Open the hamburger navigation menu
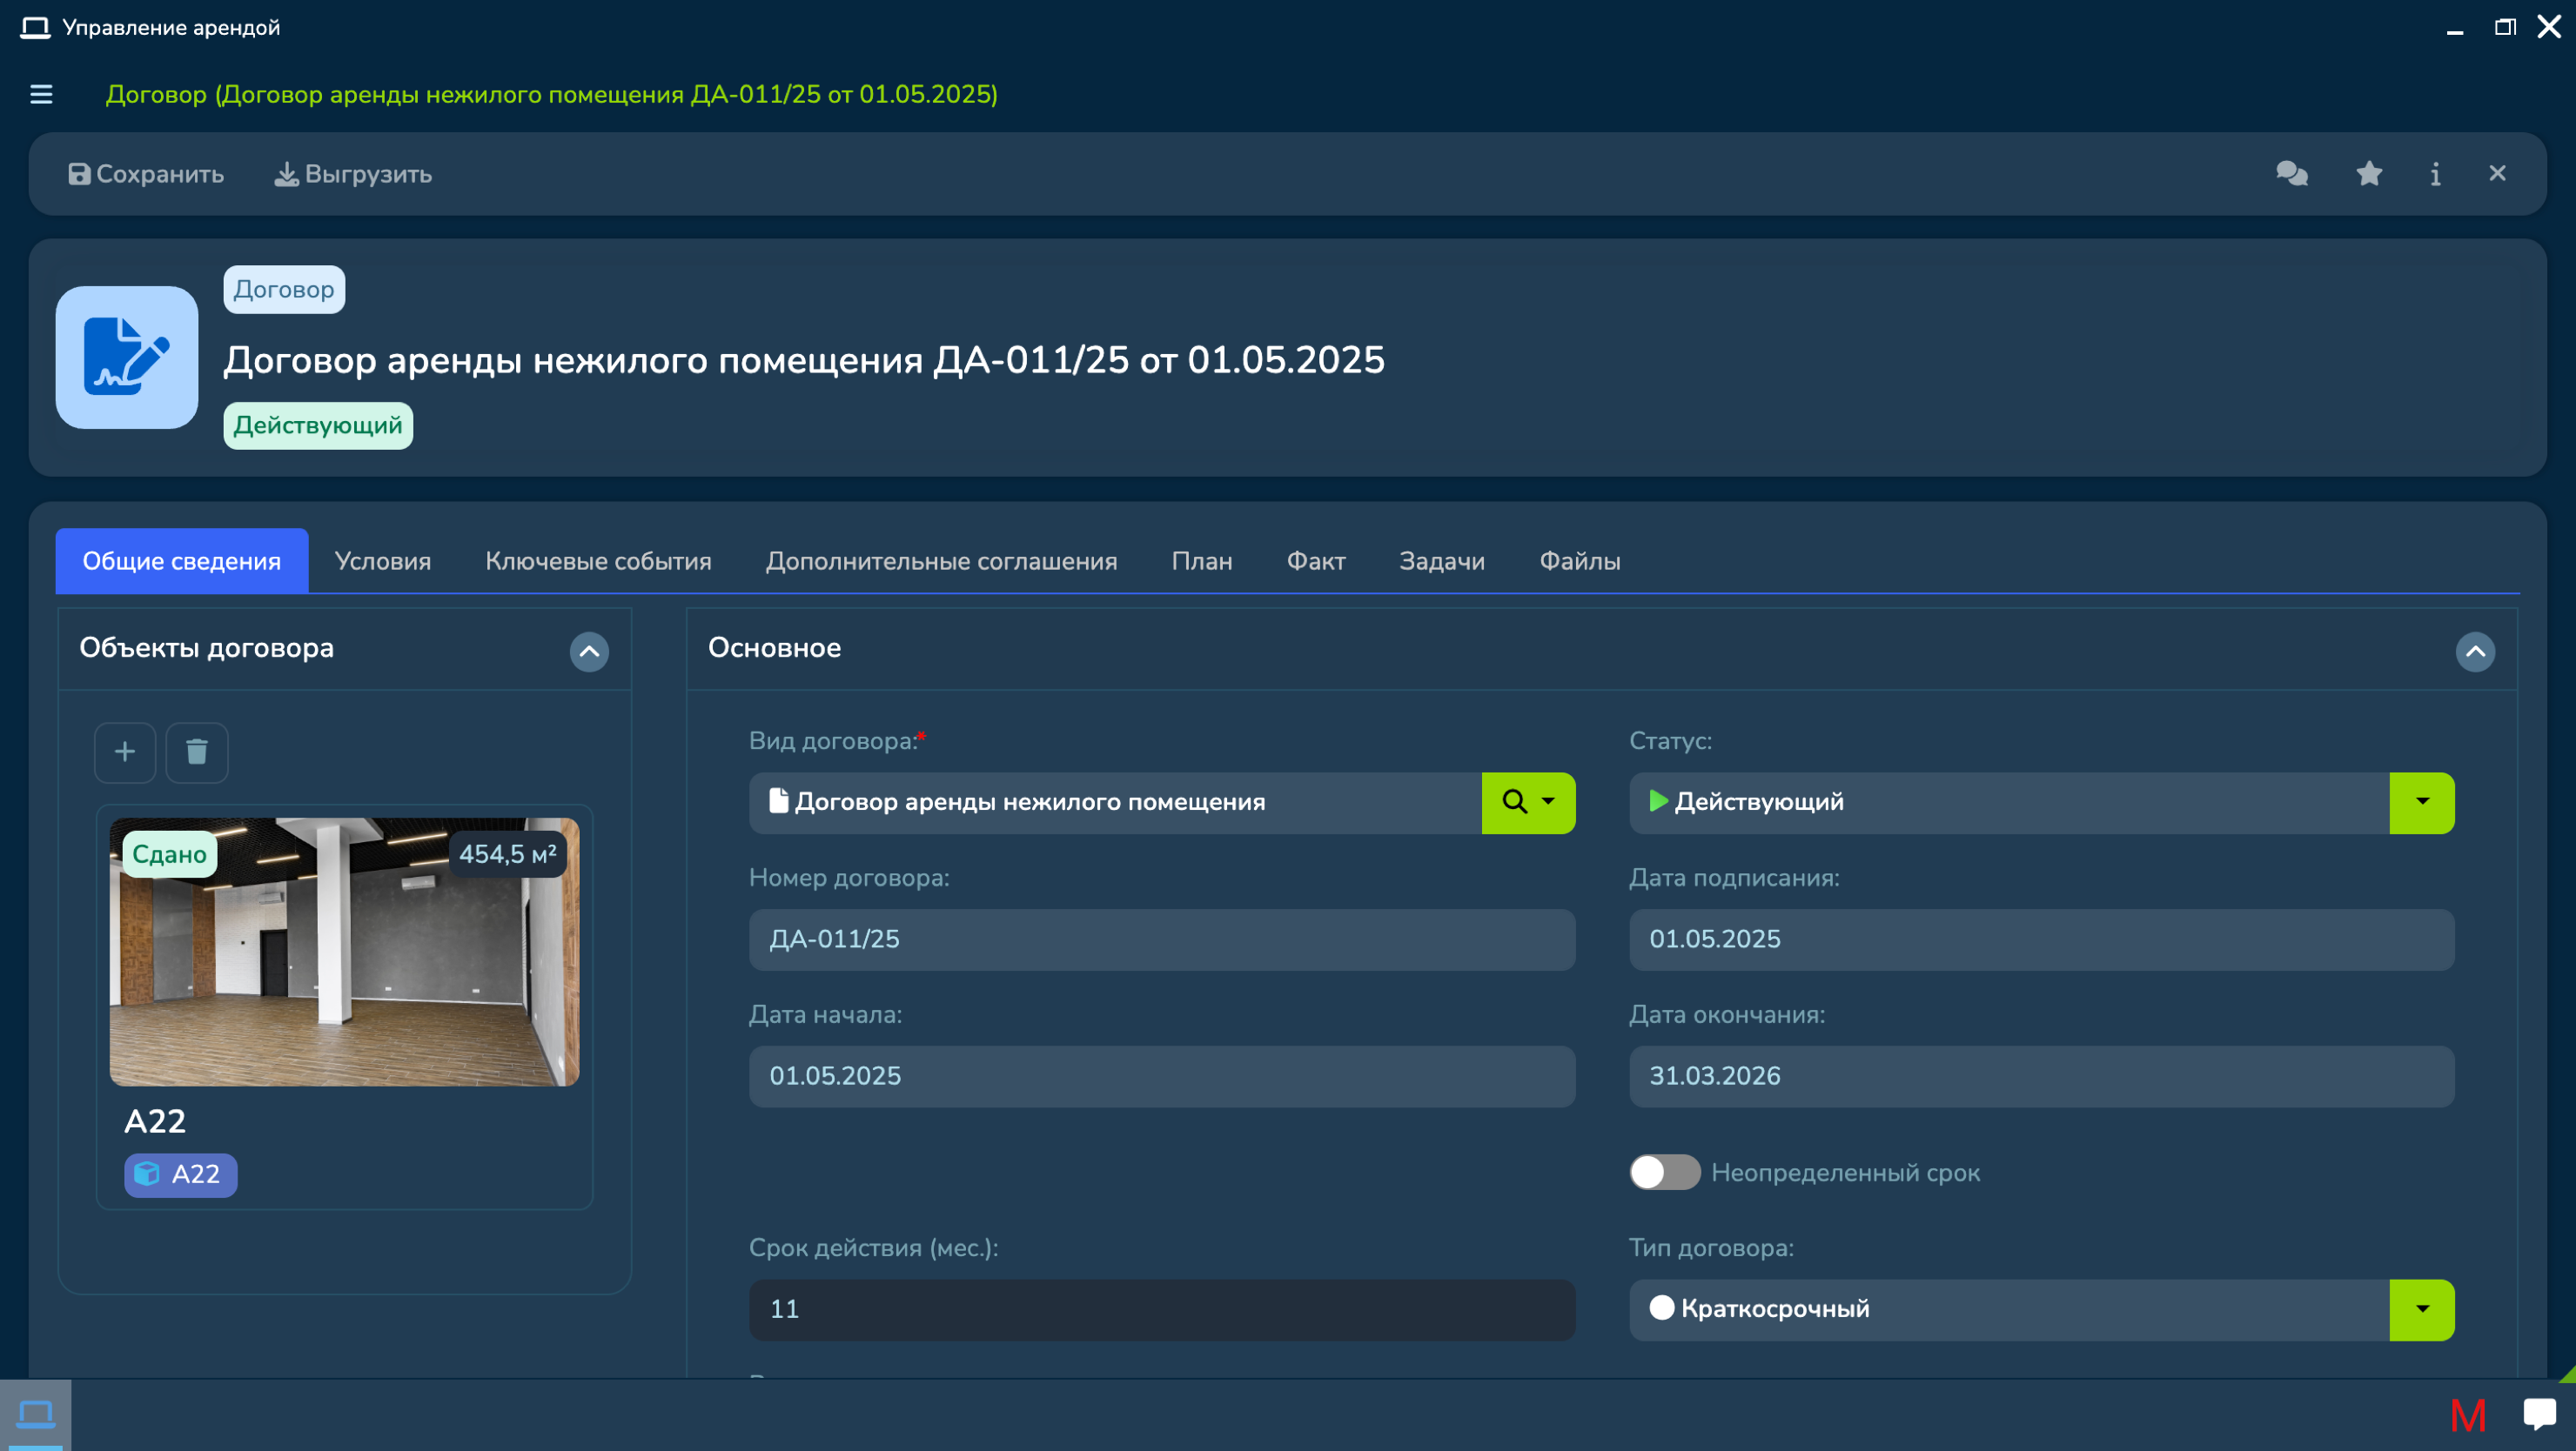The height and width of the screenshot is (1451, 2576). (x=41, y=93)
